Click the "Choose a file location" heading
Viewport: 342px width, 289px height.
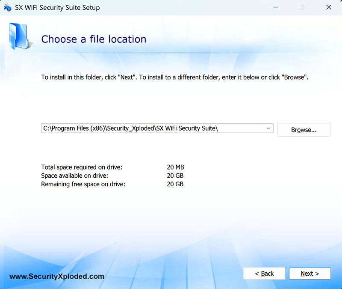point(94,39)
